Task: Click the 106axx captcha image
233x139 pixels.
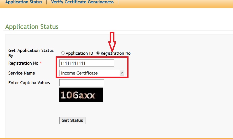Action: pyautogui.click(x=81, y=95)
